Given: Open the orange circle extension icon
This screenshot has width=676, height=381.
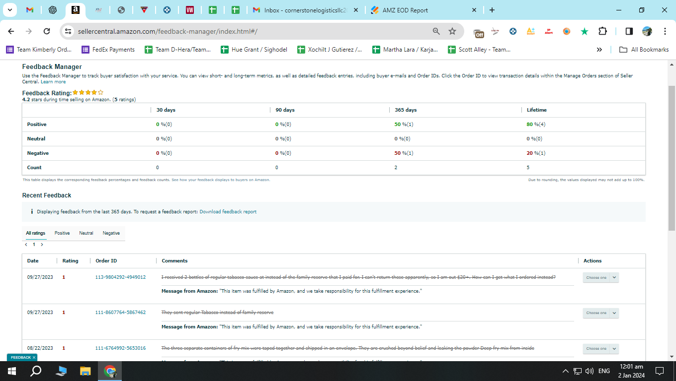Looking at the screenshot, I should 567,31.
